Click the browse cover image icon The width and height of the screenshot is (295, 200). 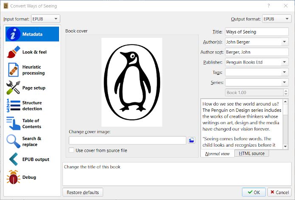coord(191,140)
